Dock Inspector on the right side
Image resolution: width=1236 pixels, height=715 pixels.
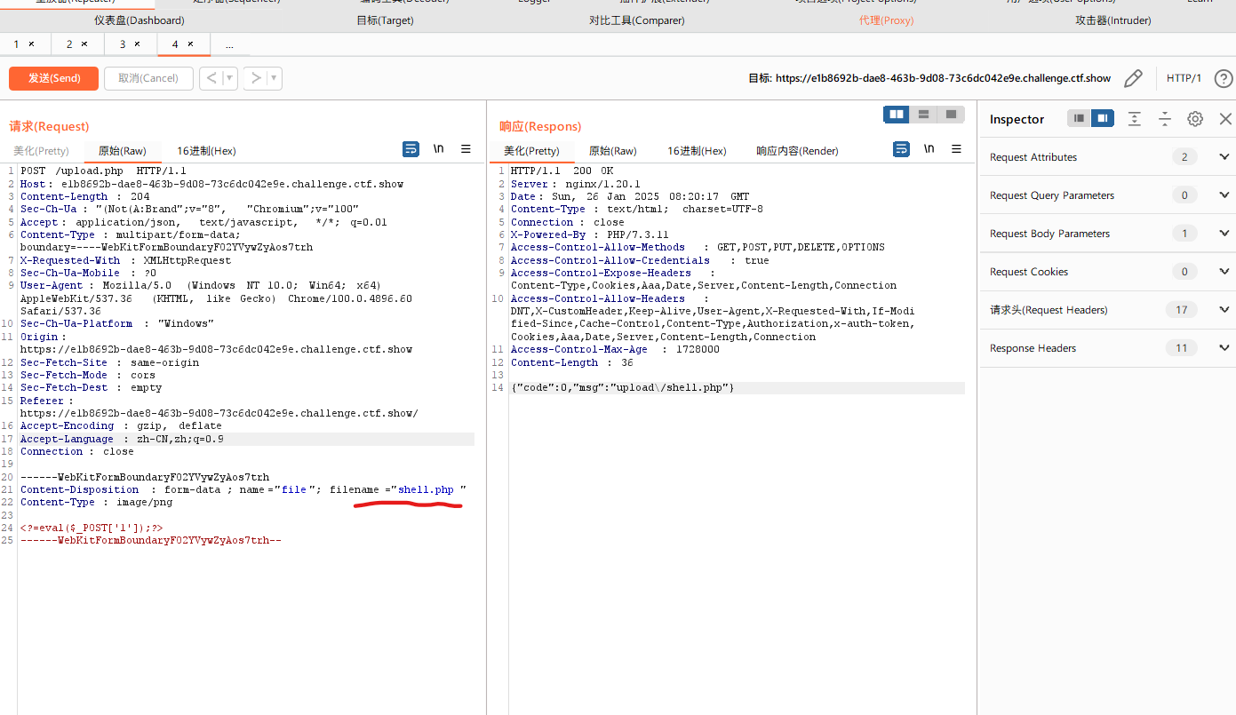click(1103, 118)
